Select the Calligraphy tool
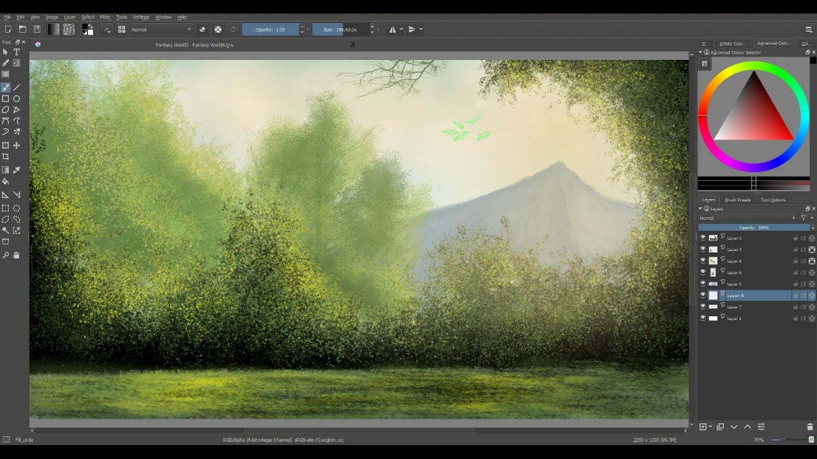The height and width of the screenshot is (459, 817). tap(6, 63)
